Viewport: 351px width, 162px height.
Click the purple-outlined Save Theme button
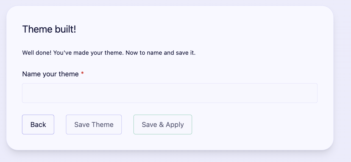tap(94, 125)
